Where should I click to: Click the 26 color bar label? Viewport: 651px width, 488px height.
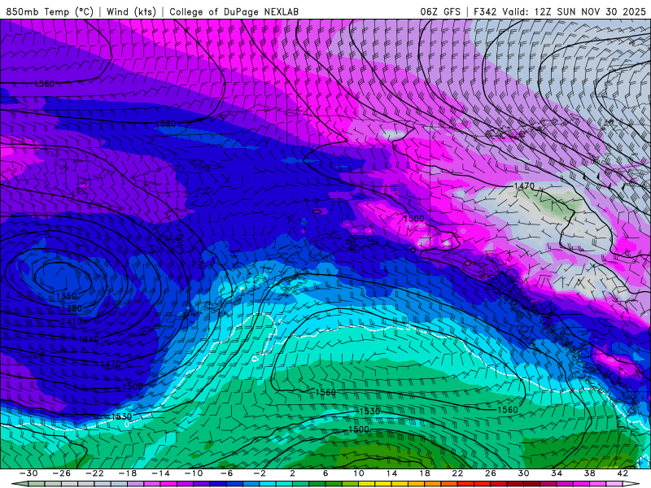(491, 473)
